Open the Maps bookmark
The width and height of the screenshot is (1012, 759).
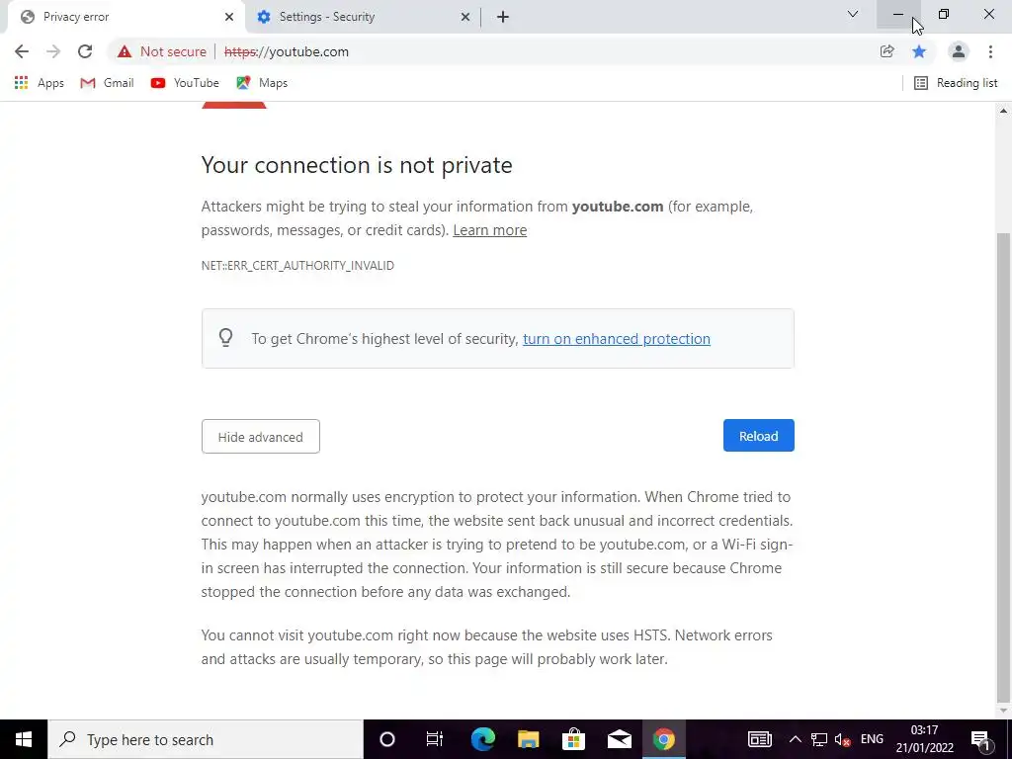point(262,83)
